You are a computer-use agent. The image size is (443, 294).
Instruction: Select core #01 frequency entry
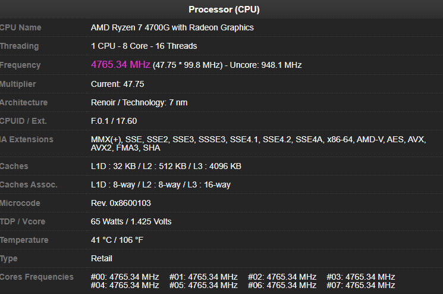coord(203,277)
